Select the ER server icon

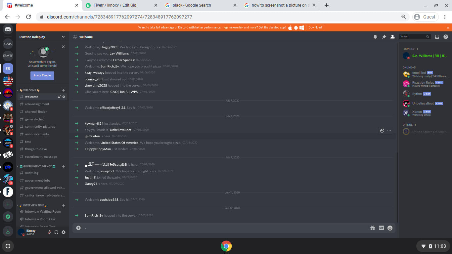tap(8, 68)
